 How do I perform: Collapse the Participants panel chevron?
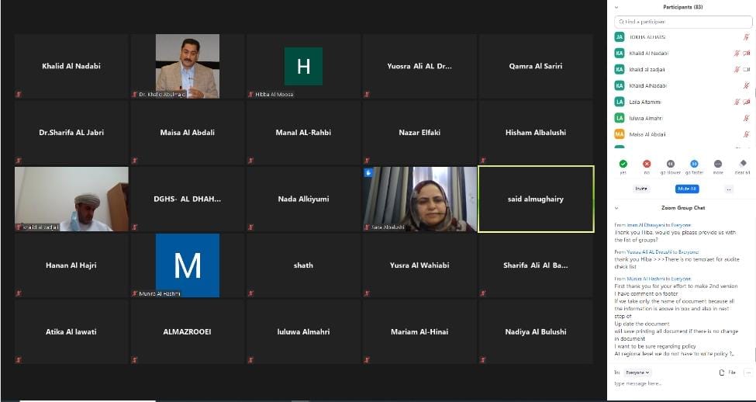[x=616, y=7]
